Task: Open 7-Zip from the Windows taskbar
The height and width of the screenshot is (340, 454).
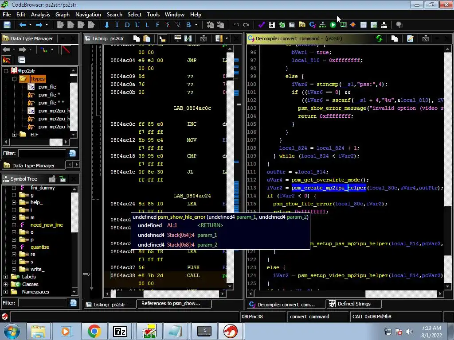Action: click(120, 331)
